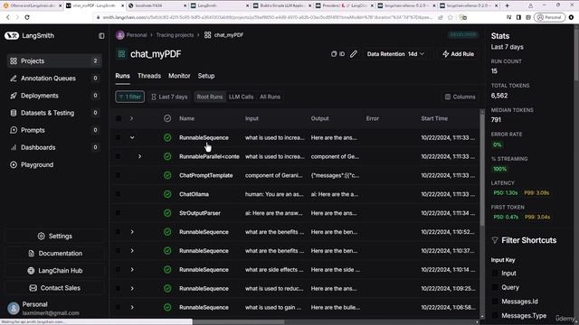Open a new browser tab
The image size is (579, 325).
[507, 5]
